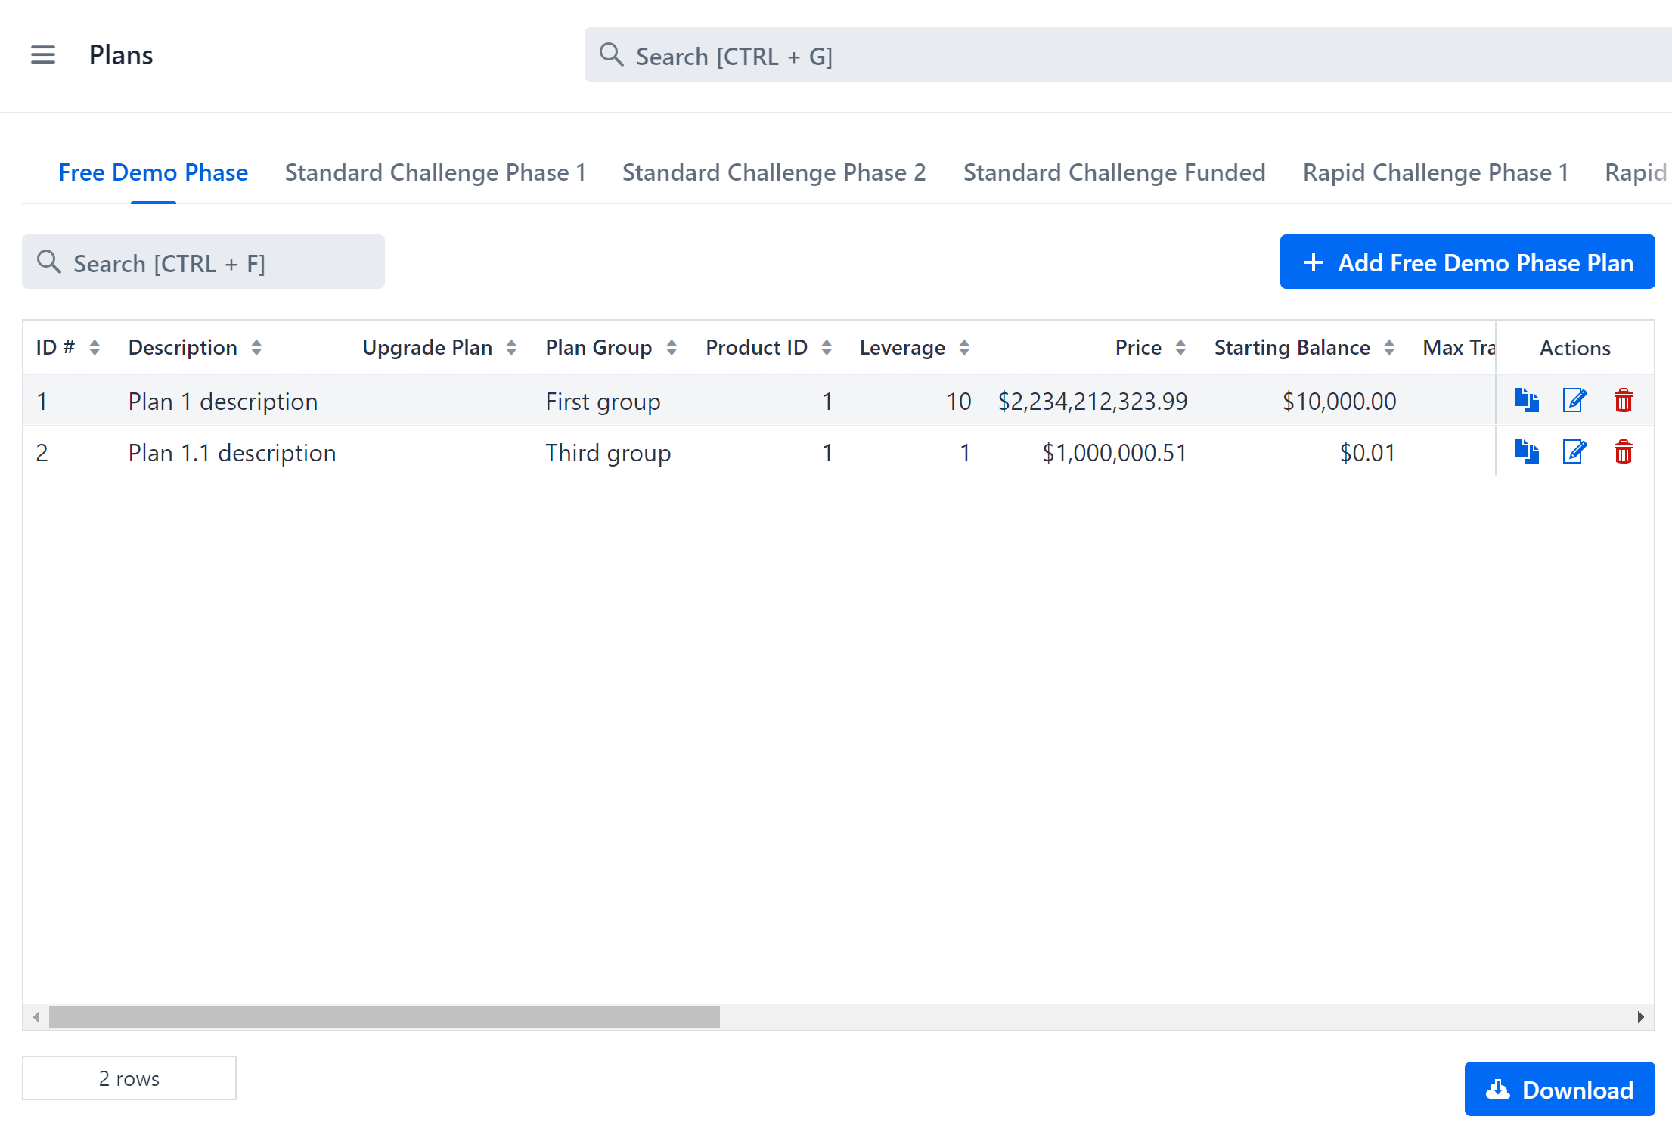This screenshot has width=1672, height=1135.
Task: Duplicate the Plan 1 description row
Action: [x=1526, y=401]
